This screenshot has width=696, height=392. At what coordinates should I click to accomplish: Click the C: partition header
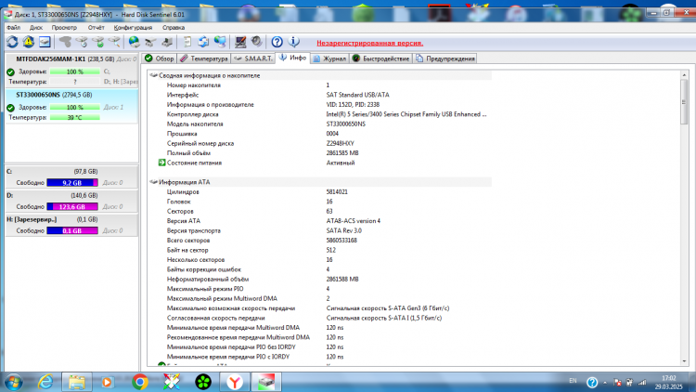pos(71,172)
